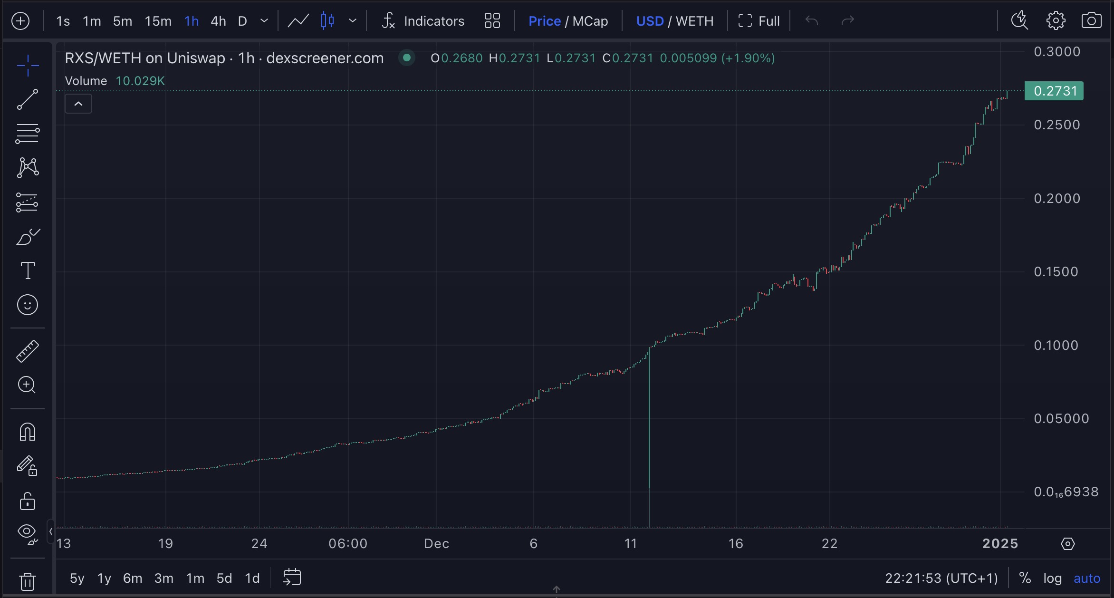The height and width of the screenshot is (598, 1114).
Task: Toggle log scale mode
Action: 1052,578
